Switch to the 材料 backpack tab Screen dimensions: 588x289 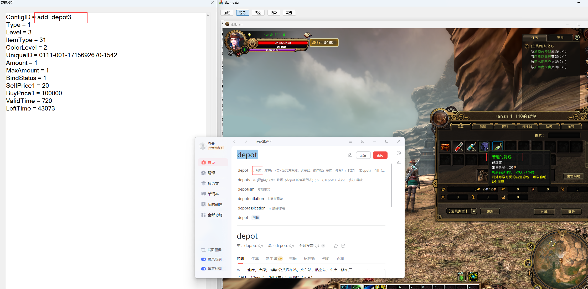click(x=505, y=127)
